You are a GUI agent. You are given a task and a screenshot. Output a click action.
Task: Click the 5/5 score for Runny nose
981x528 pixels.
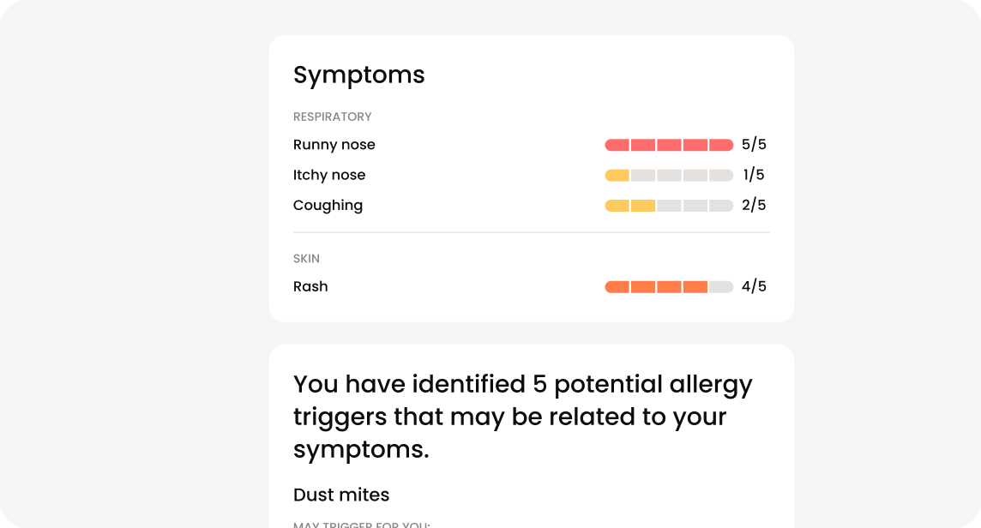(755, 144)
